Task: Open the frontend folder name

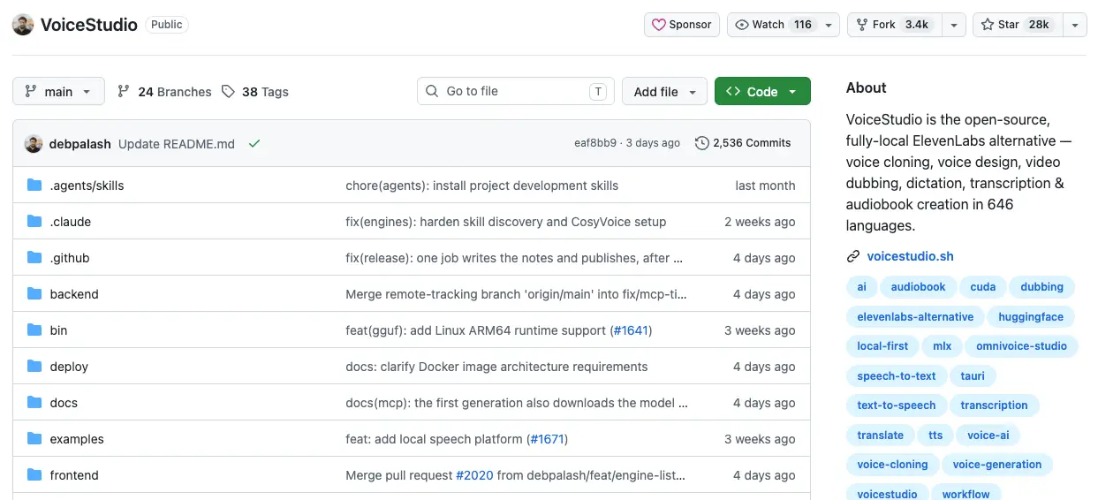Action: pyautogui.click(x=74, y=475)
